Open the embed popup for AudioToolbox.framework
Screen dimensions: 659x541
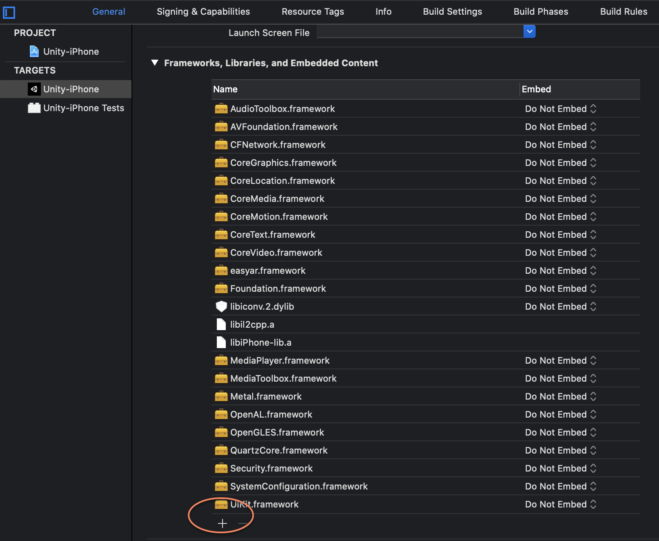click(560, 109)
